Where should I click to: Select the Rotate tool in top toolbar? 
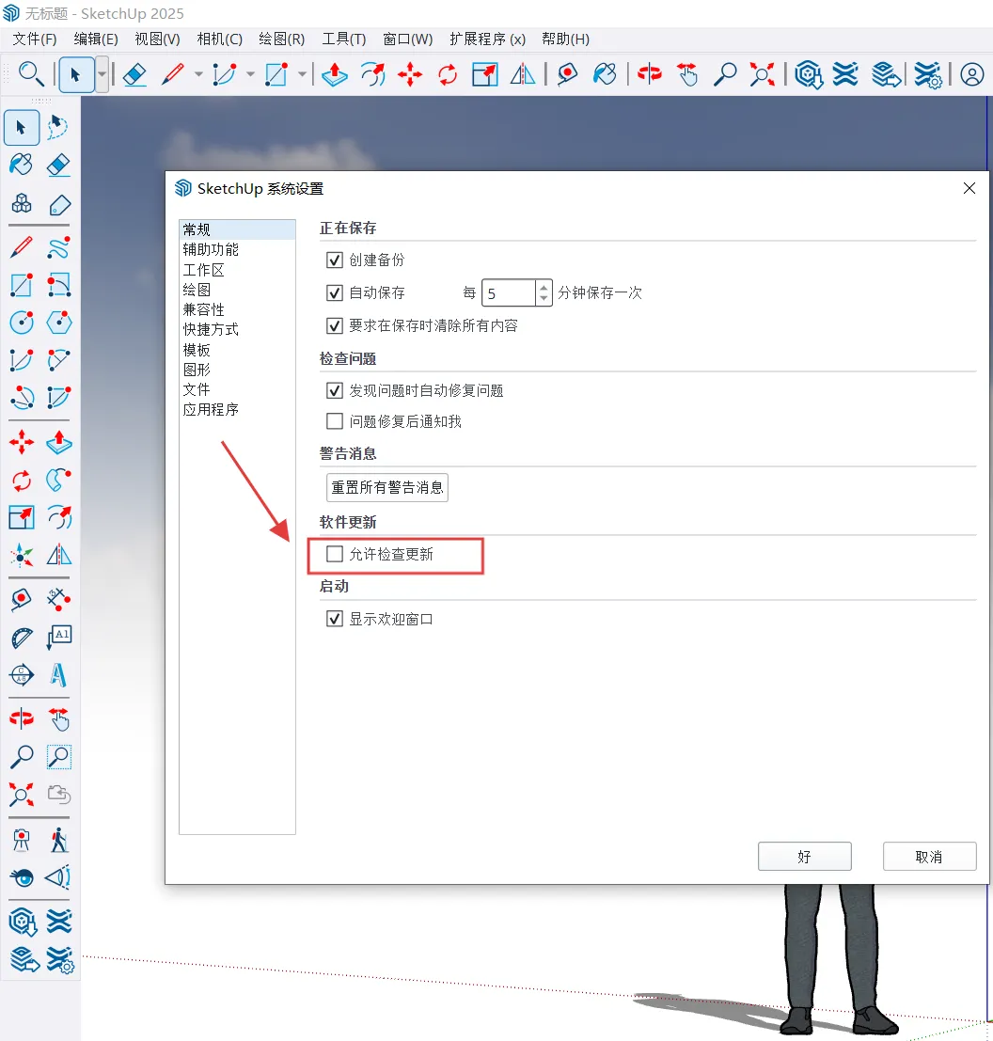(448, 73)
